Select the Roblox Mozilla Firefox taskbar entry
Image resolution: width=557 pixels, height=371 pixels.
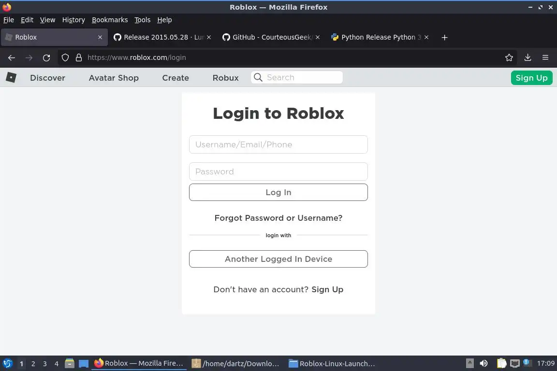click(x=139, y=364)
